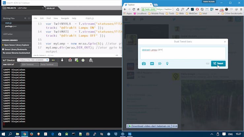
Task: Open the notification center icon
Action: (x=224, y=134)
